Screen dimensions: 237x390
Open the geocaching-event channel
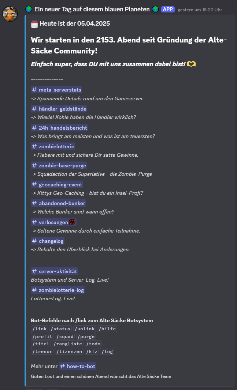tap(57, 184)
